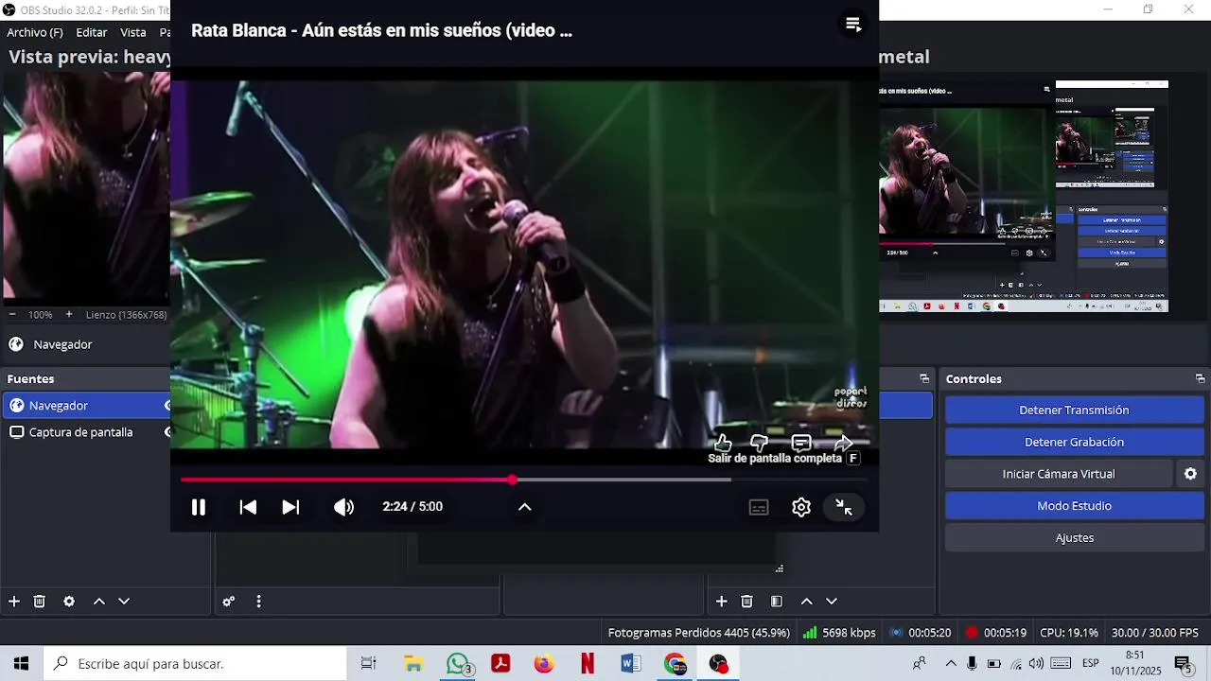Open the Vista menu in OBS
1211x681 pixels.
[x=133, y=32]
